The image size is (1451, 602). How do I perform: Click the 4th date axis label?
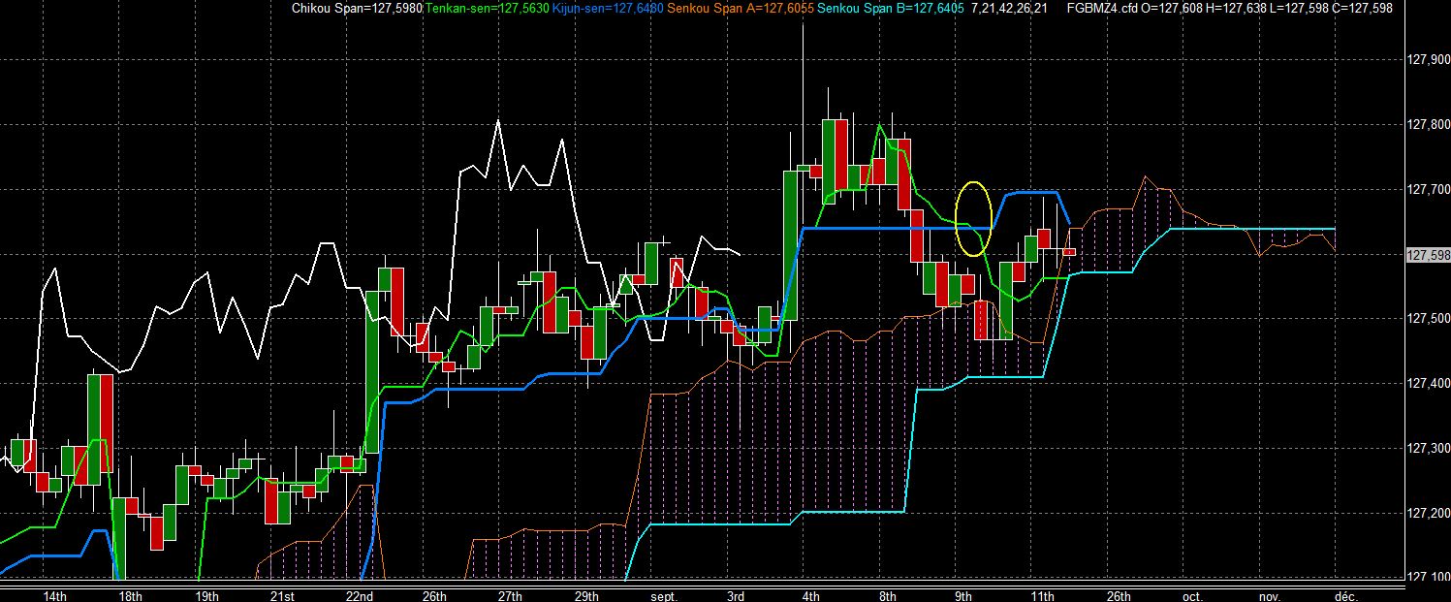click(811, 595)
